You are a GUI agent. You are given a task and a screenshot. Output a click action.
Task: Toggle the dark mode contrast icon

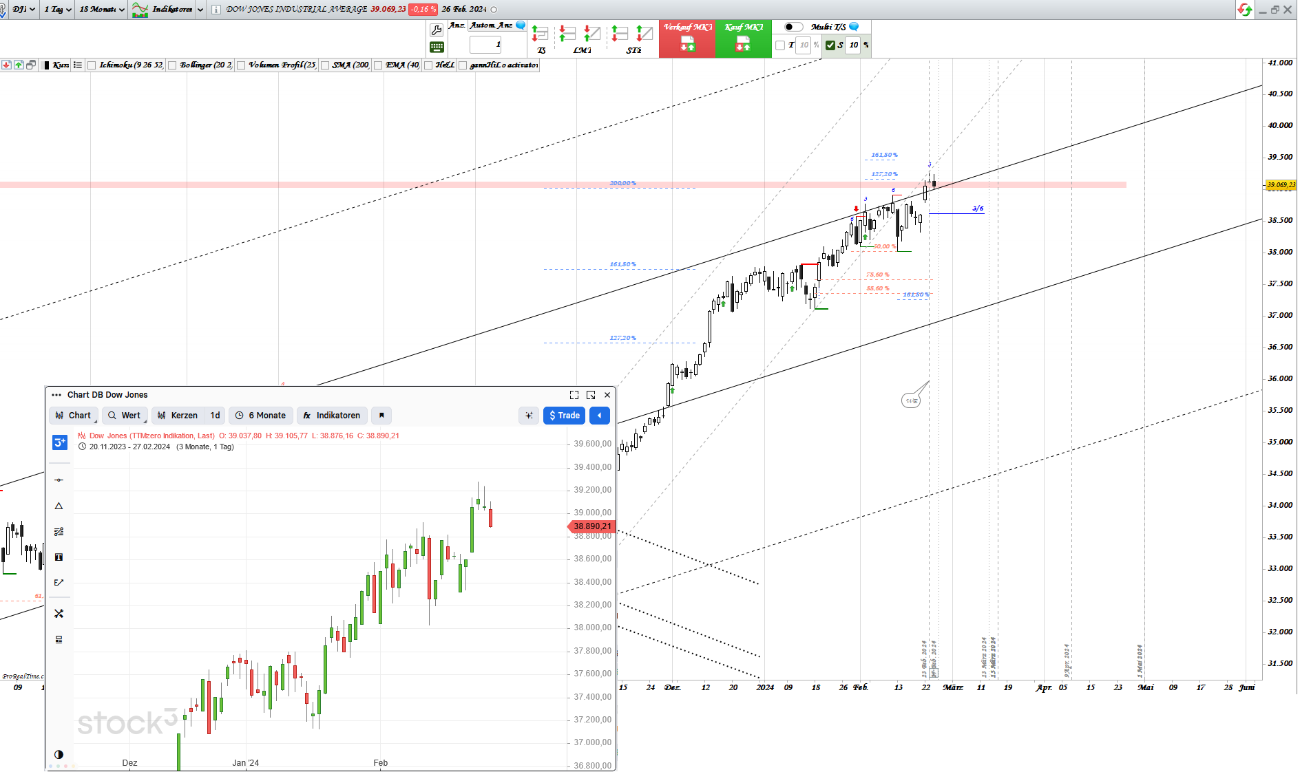click(x=59, y=755)
